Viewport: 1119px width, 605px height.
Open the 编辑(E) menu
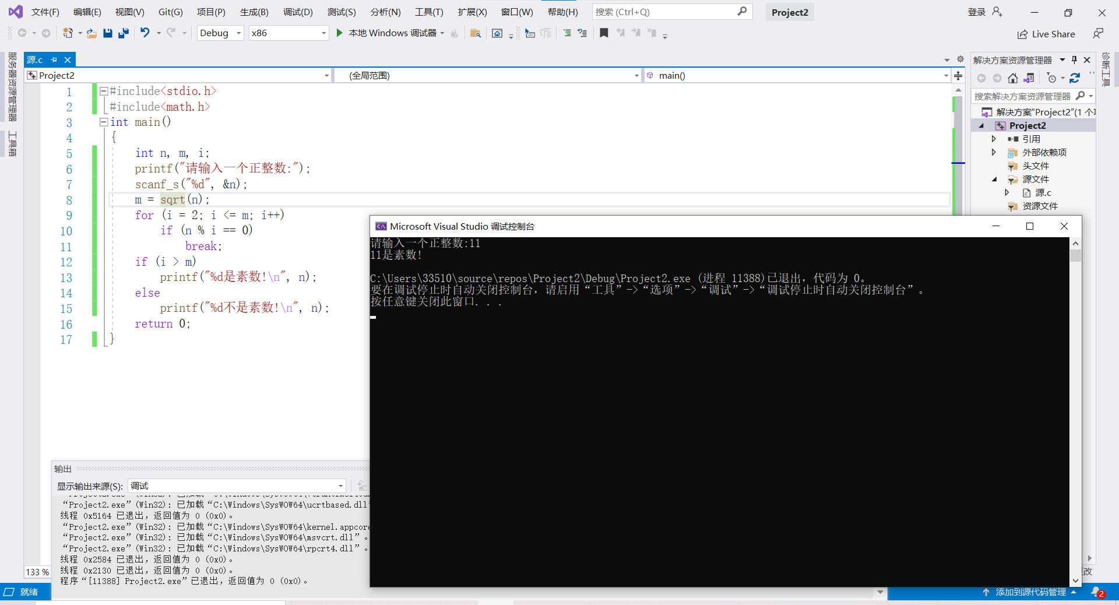point(87,12)
